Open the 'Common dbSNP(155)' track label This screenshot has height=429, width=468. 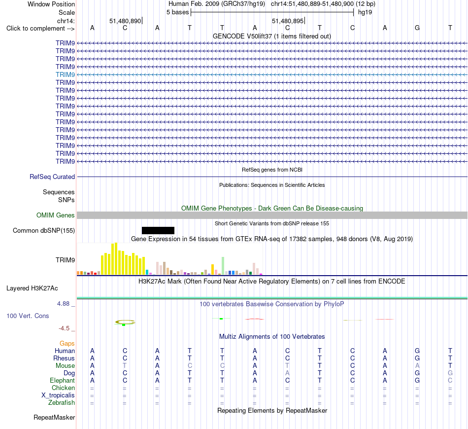[x=44, y=231]
